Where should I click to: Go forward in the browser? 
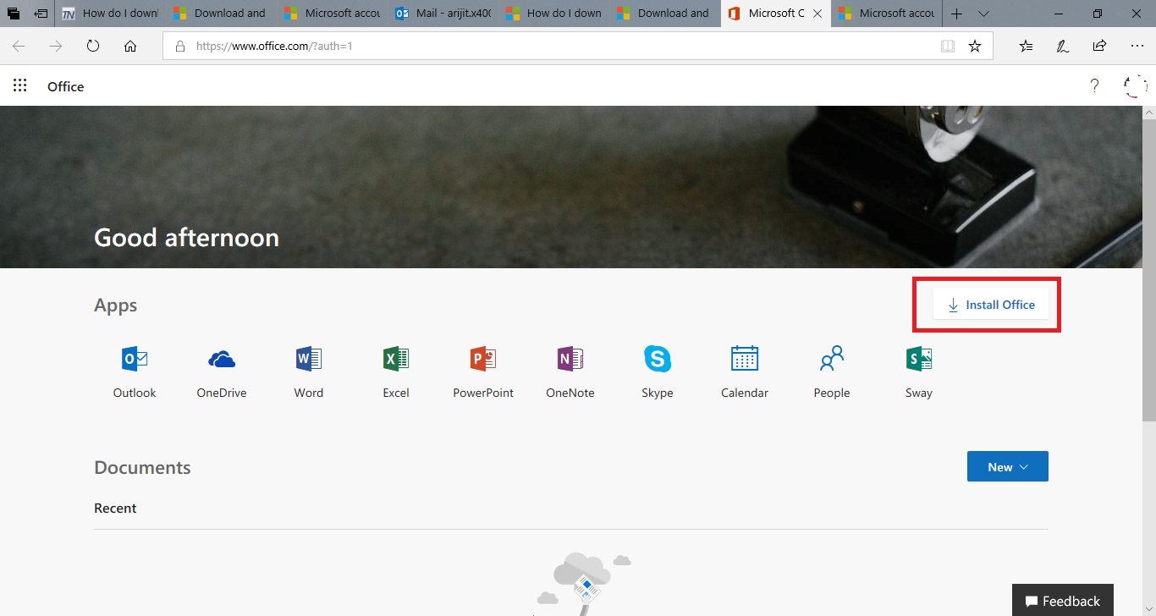pos(56,47)
